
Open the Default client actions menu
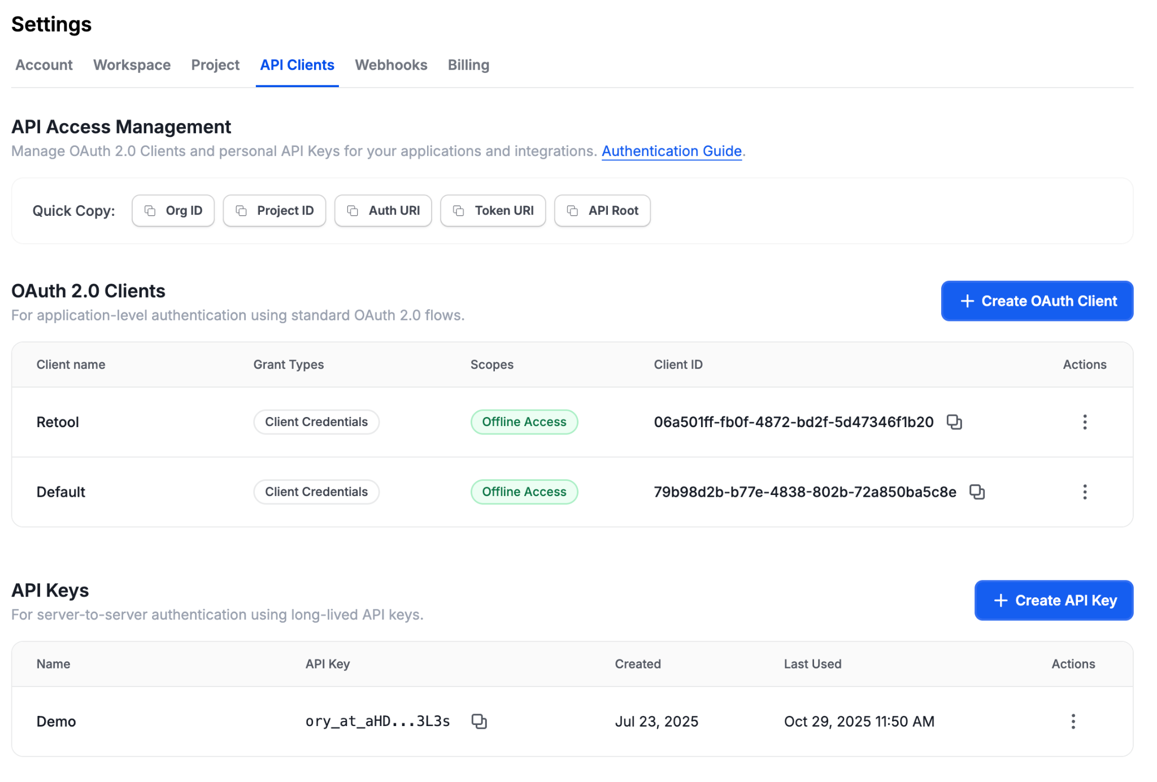[1084, 492]
